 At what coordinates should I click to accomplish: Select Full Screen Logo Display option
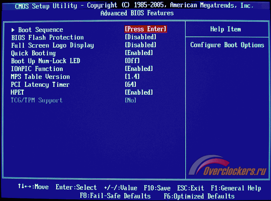tap(53, 46)
